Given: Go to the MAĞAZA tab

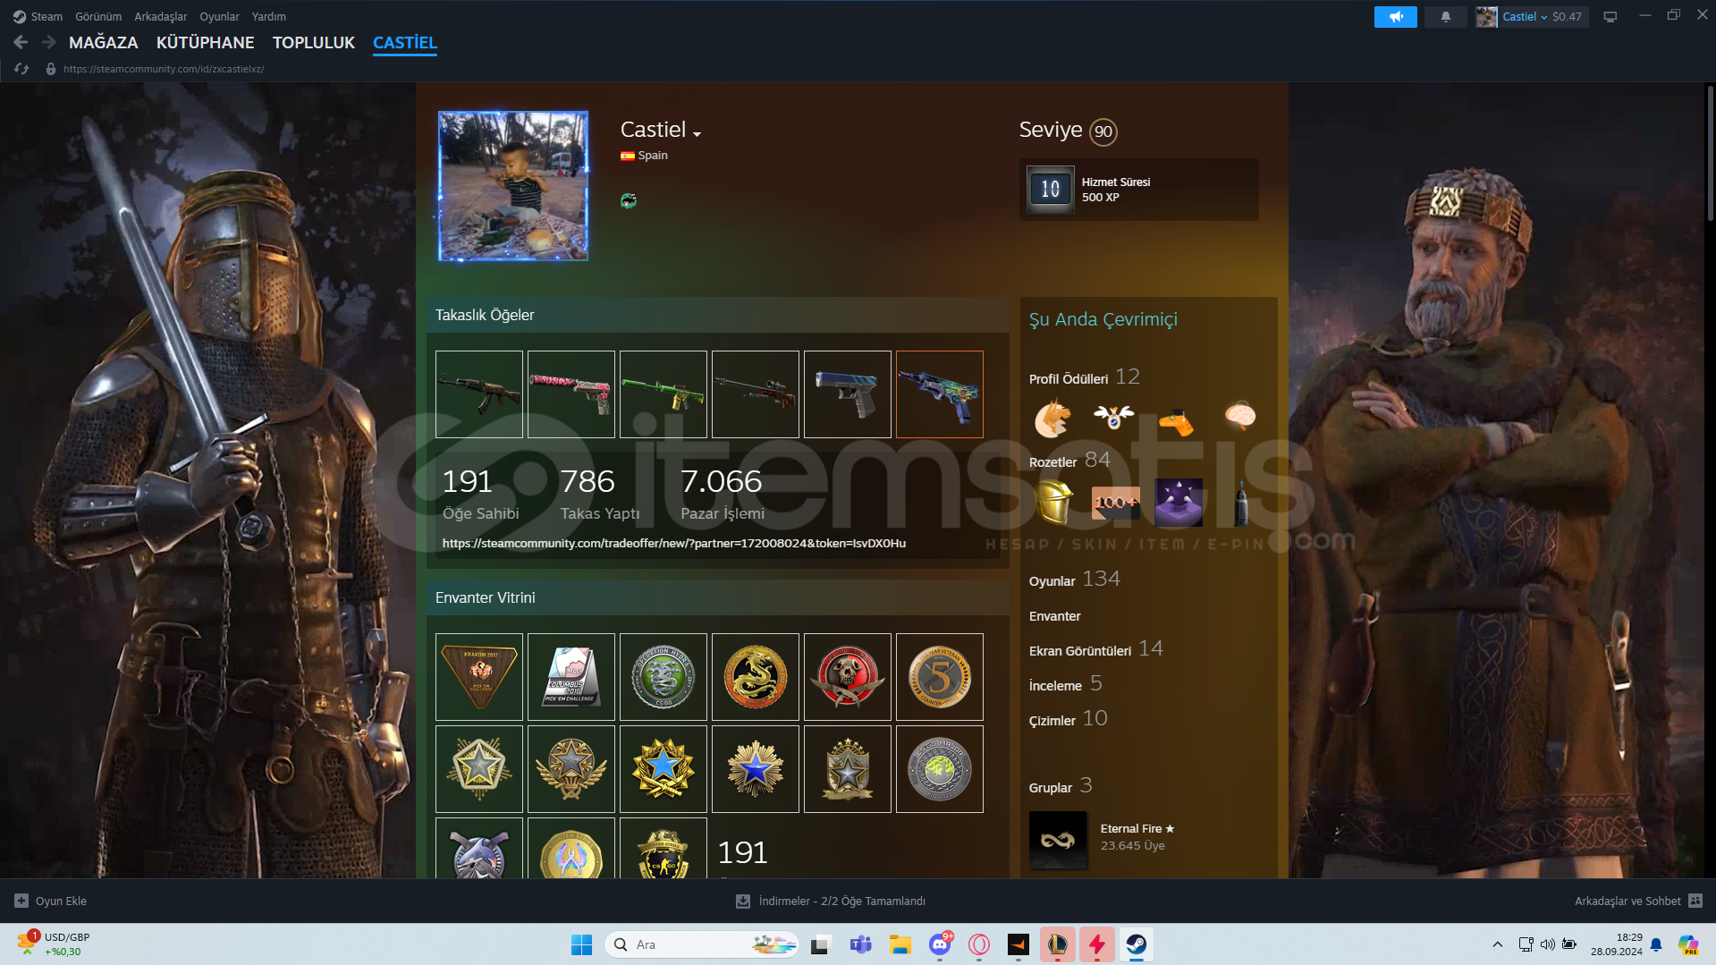Looking at the screenshot, I should [104, 42].
